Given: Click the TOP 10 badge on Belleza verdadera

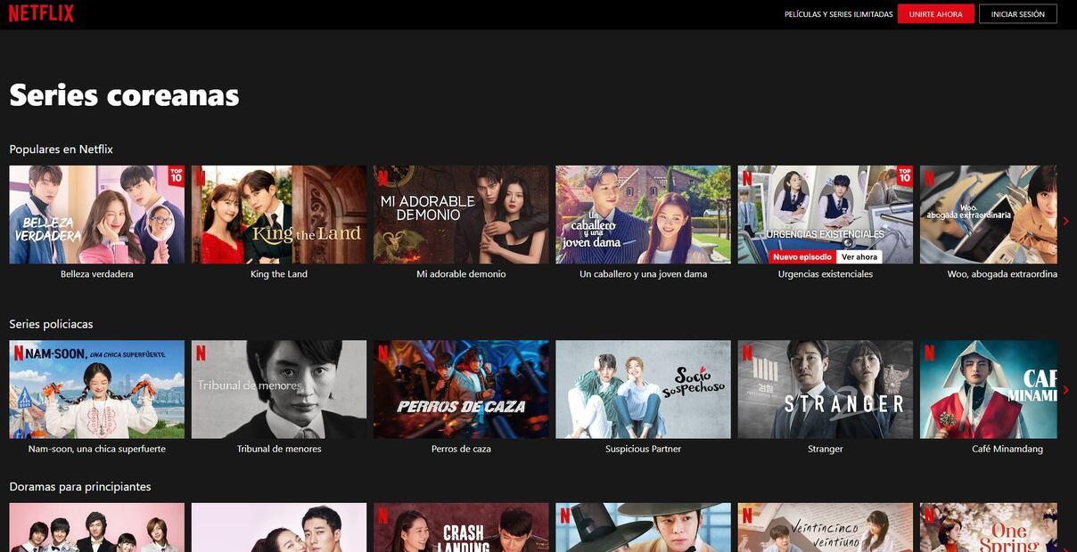Looking at the screenshot, I should coord(176,175).
